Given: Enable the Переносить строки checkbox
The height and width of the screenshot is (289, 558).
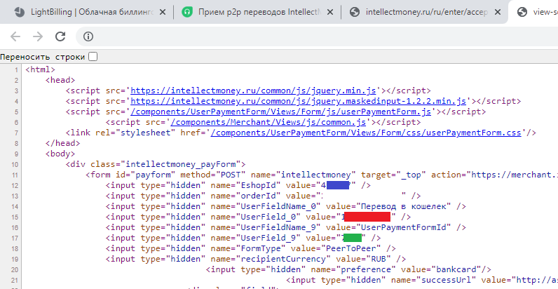Looking at the screenshot, I should [x=93, y=57].
